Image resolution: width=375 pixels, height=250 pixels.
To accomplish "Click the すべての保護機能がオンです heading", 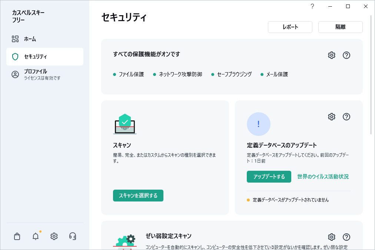I will pyautogui.click(x=147, y=54).
